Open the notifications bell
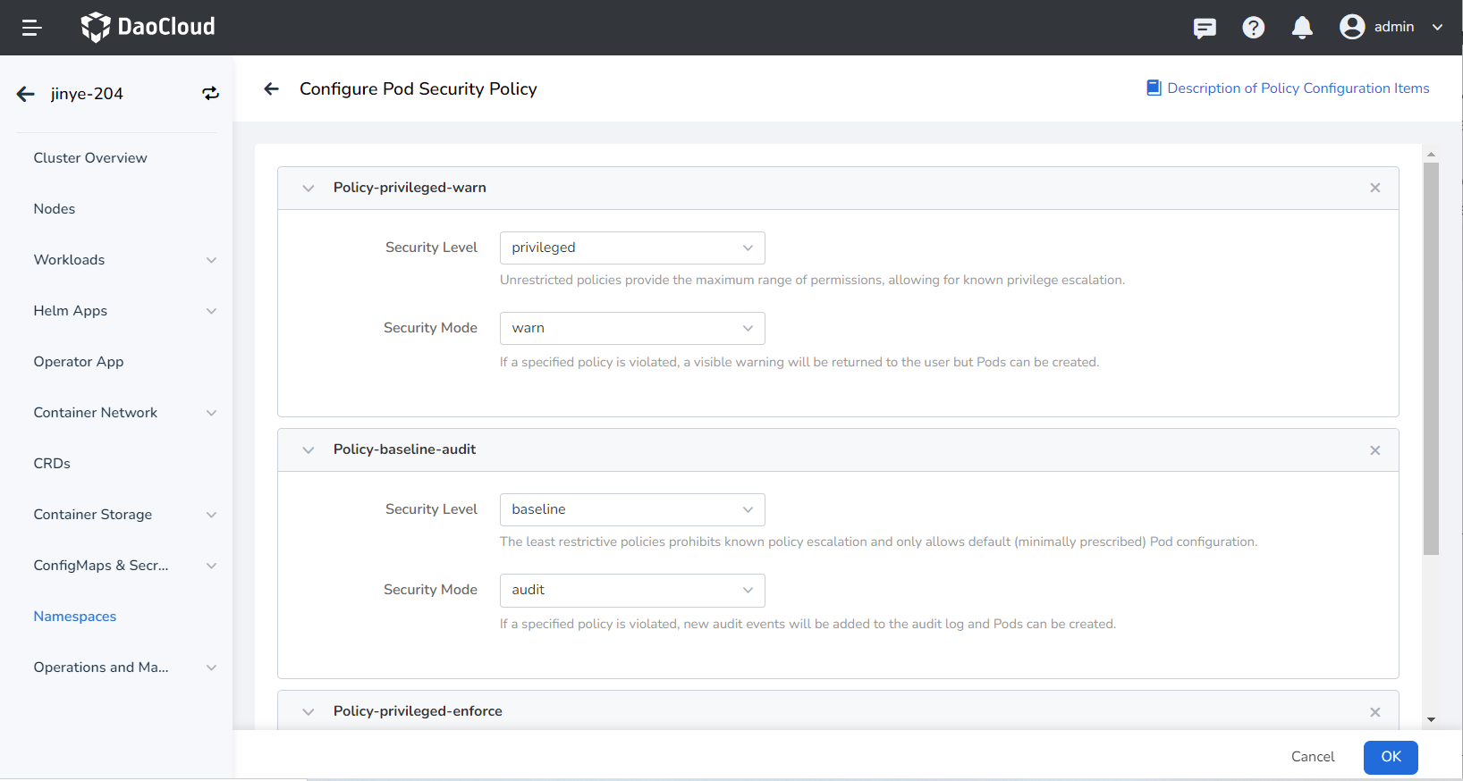Image resolution: width=1463 pixels, height=781 pixels. click(1302, 28)
